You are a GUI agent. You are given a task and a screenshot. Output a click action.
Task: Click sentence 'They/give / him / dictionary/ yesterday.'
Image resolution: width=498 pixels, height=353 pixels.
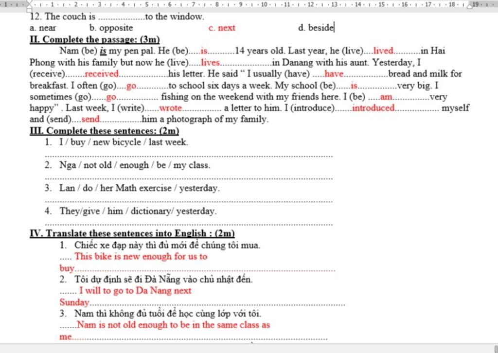[x=138, y=211]
